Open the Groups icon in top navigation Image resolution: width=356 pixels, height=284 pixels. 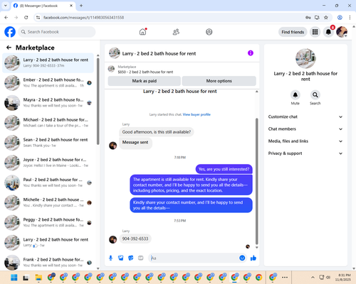click(209, 32)
